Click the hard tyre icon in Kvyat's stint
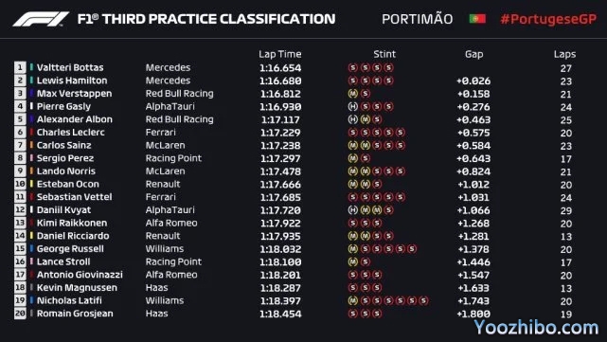 [352, 210]
